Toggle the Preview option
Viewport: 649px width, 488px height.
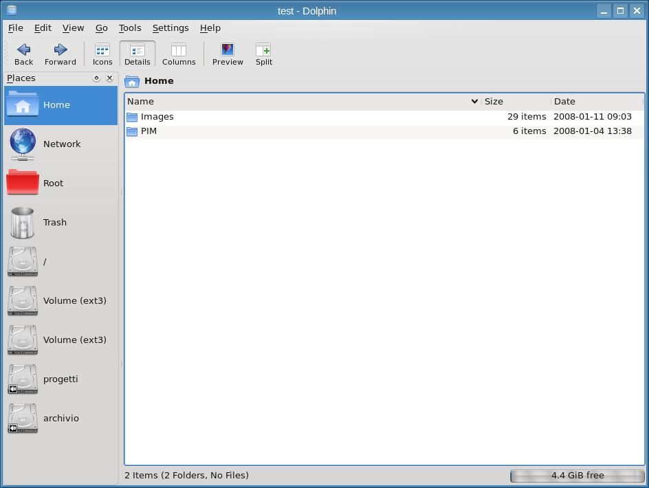pos(228,54)
